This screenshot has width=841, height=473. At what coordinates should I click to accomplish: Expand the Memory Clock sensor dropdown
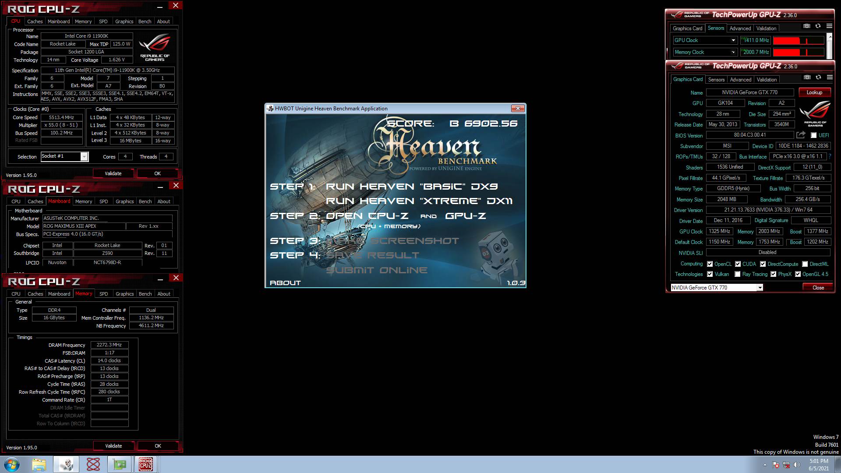pos(733,52)
